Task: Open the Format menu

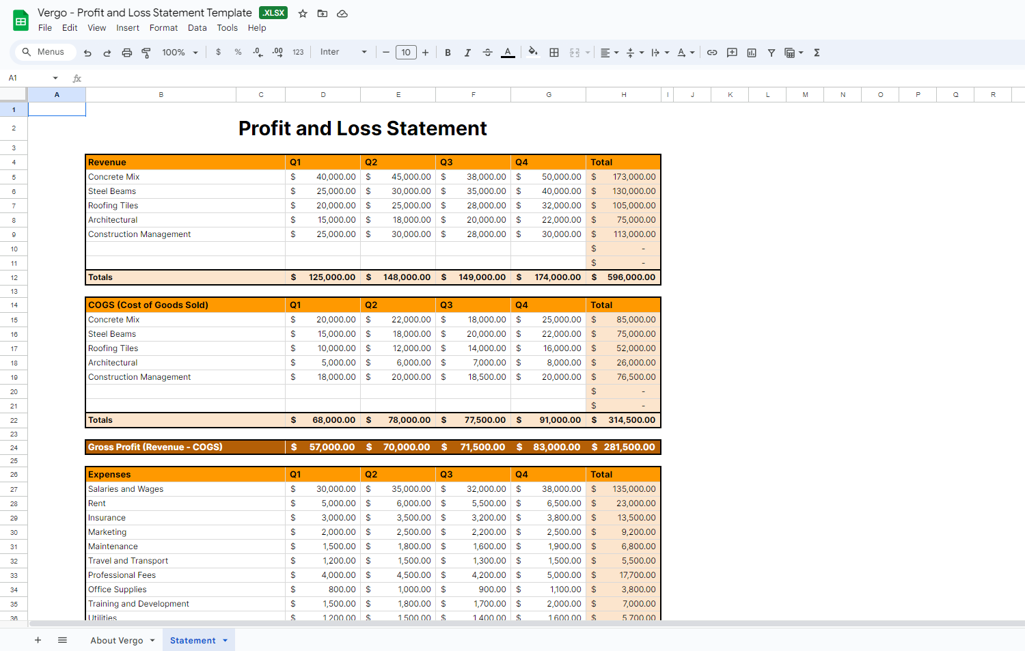Action: (x=164, y=28)
